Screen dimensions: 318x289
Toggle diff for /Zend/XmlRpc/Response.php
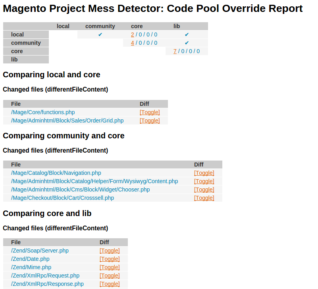point(110,284)
